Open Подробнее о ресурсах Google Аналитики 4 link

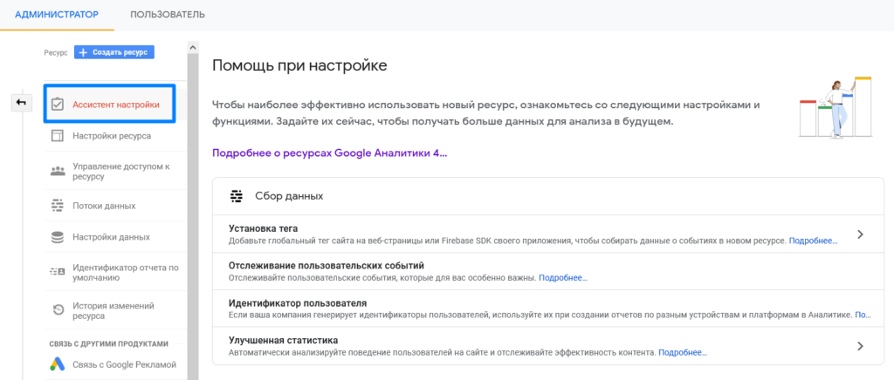329,153
